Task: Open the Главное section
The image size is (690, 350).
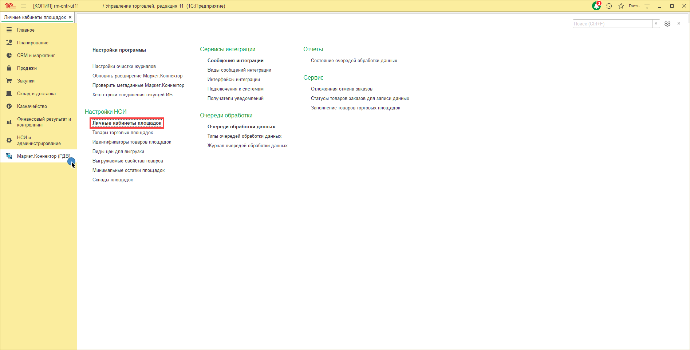Action: [x=26, y=30]
